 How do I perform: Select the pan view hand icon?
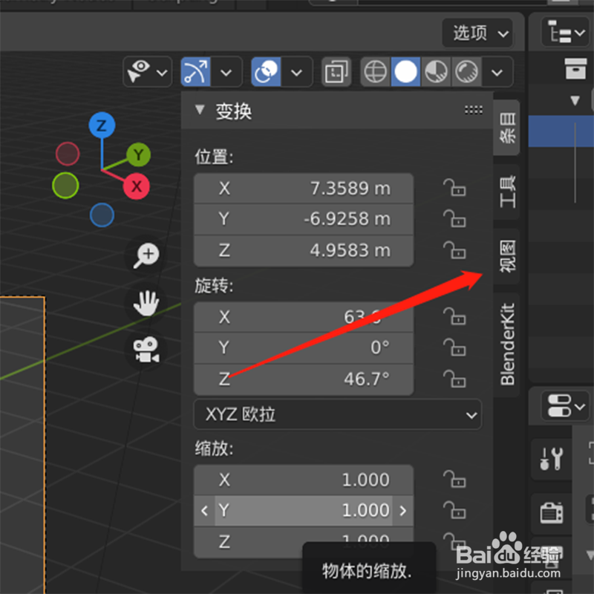coord(146,303)
